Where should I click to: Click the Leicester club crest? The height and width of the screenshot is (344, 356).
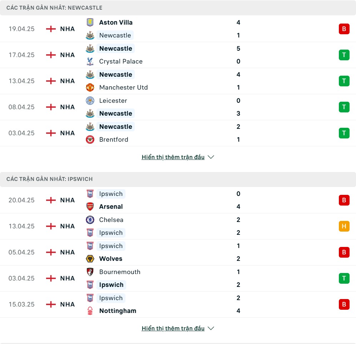click(x=90, y=101)
